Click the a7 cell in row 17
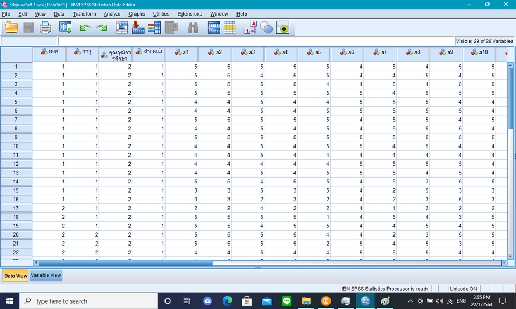Viewport: 516px width, 309px height. (x=380, y=208)
